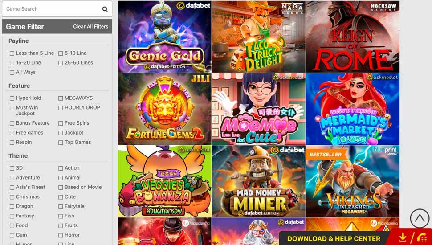Tick the Animal theme box
Screen dimensions: 432x245
coord(61,178)
